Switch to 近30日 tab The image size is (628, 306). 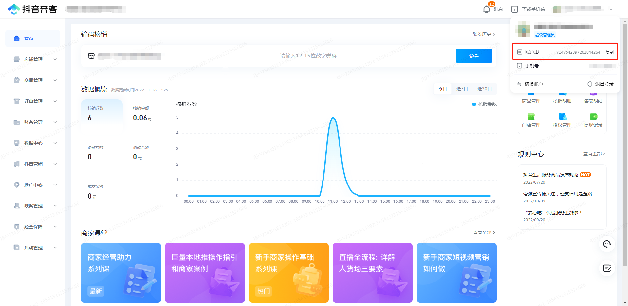click(x=484, y=89)
